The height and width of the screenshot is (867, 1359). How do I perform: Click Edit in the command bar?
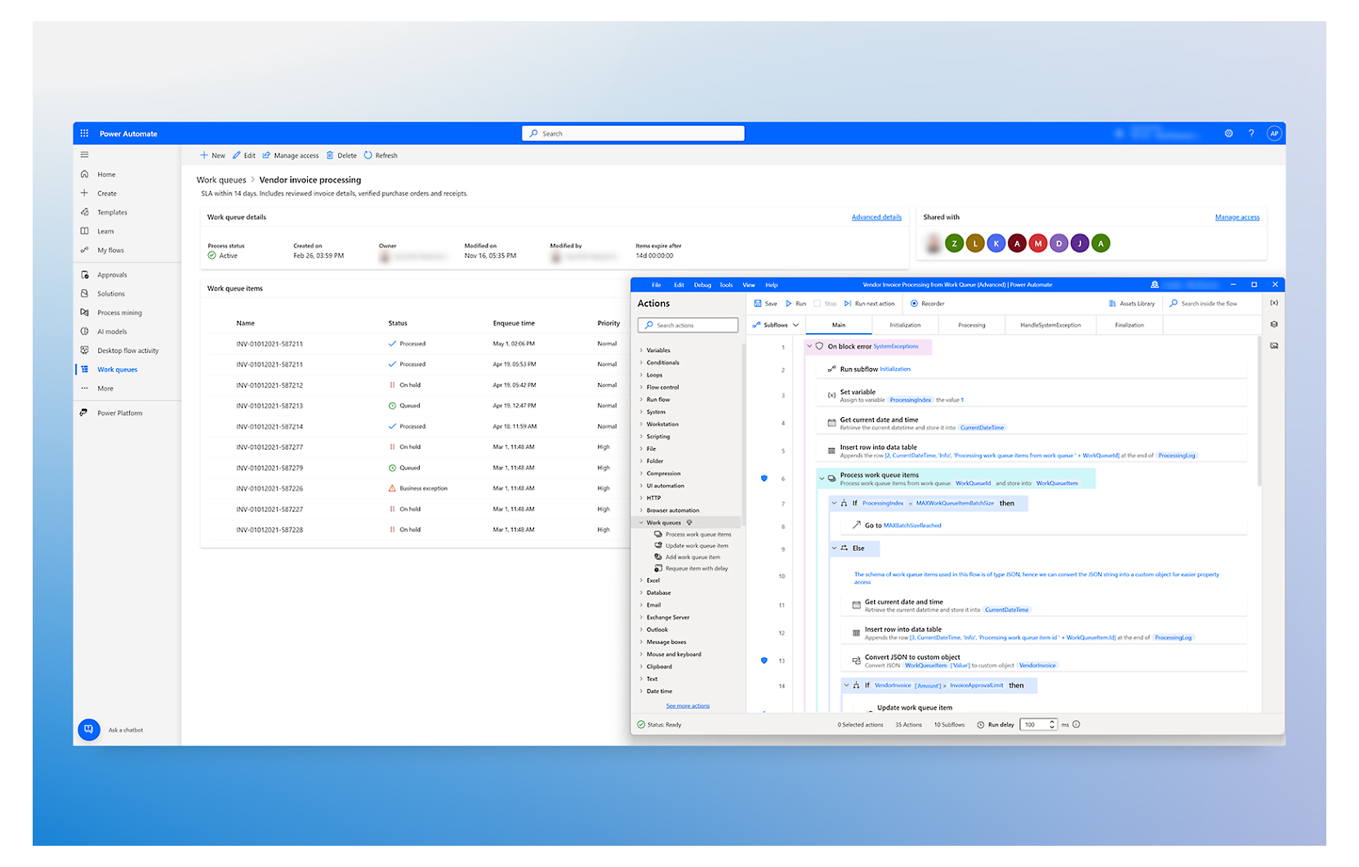(x=244, y=155)
